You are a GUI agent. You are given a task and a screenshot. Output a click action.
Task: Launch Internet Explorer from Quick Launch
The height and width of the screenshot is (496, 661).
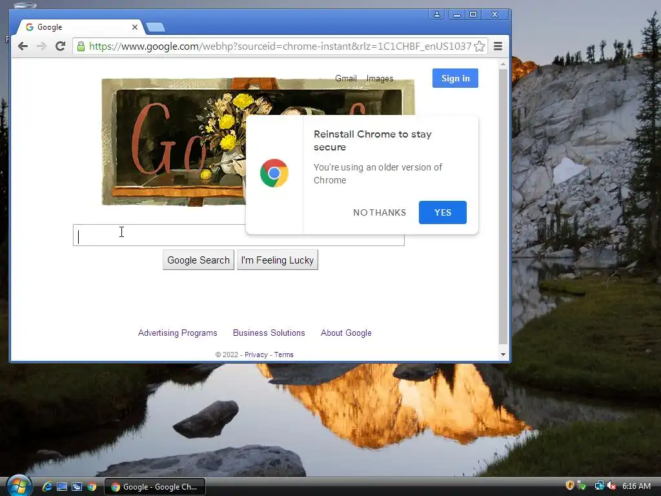47,486
